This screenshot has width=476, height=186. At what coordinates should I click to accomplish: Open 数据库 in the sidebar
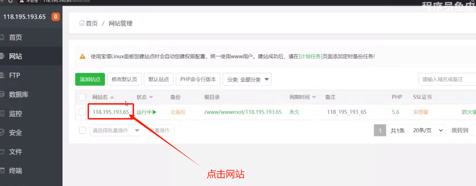click(18, 94)
